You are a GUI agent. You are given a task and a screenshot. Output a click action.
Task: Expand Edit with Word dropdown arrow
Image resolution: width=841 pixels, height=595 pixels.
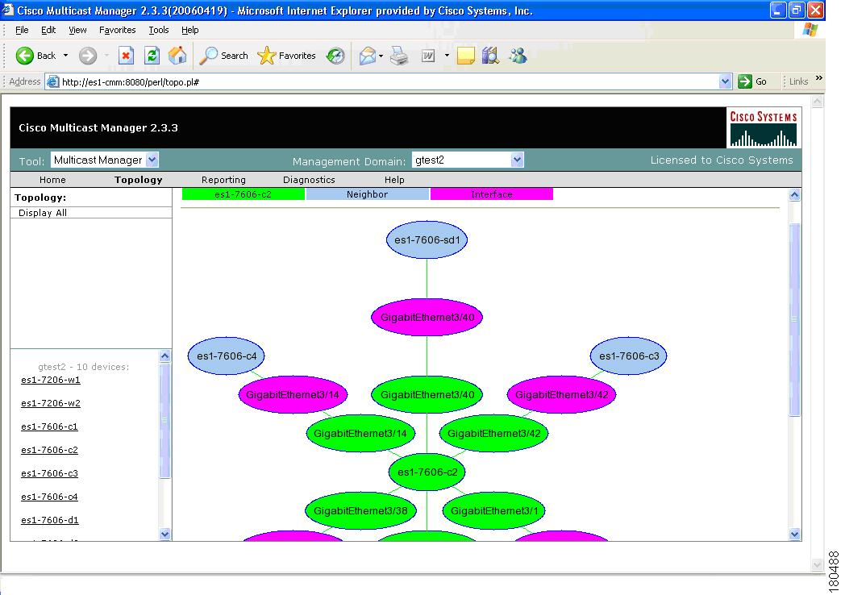pos(446,56)
